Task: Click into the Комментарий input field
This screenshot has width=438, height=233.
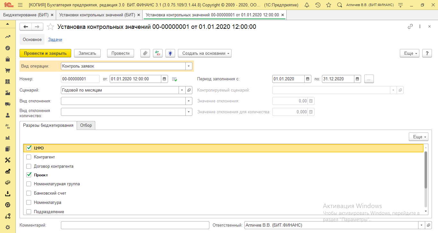Action: click(135, 225)
